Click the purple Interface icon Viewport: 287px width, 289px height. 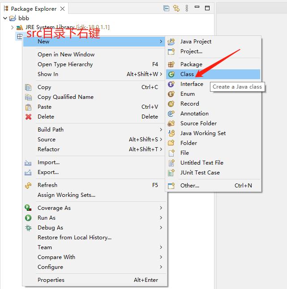point(171,84)
